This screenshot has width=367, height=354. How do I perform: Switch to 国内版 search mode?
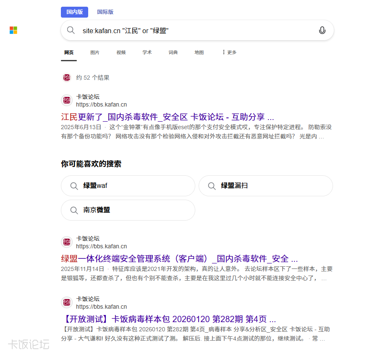tap(74, 12)
